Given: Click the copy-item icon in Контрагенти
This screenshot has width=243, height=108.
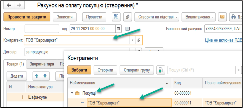Looking at the screenshot, I should point(160,70).
